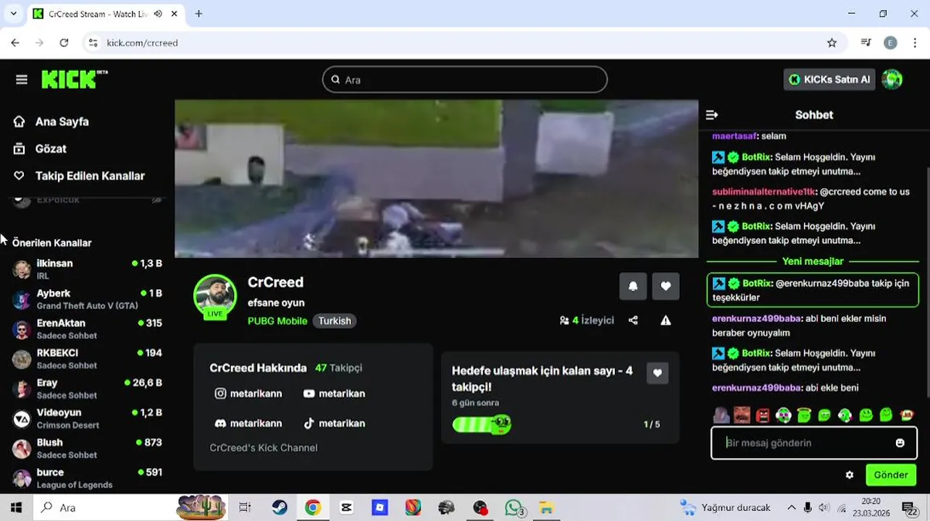Show hidden system tray icons

tap(791, 508)
